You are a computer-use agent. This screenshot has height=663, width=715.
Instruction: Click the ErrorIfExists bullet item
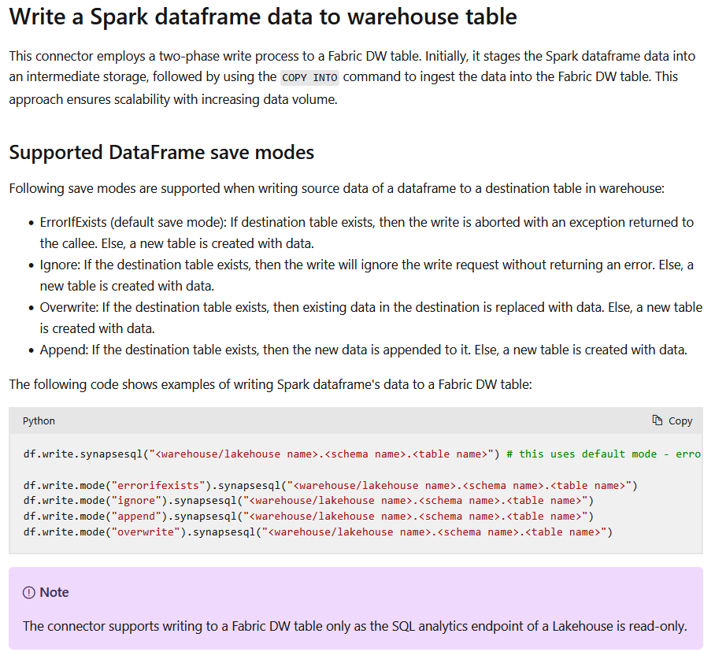(366, 232)
